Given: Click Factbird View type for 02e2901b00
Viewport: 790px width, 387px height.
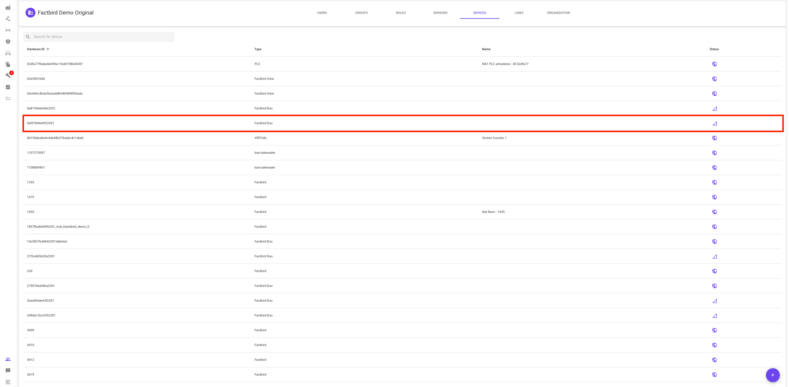Looking at the screenshot, I should [264, 79].
